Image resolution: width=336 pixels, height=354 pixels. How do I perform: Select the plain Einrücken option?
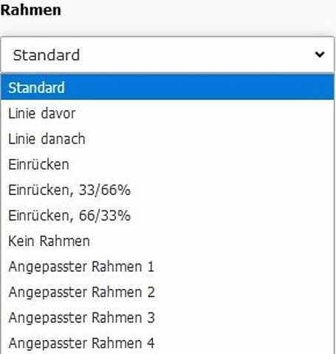coord(168,164)
